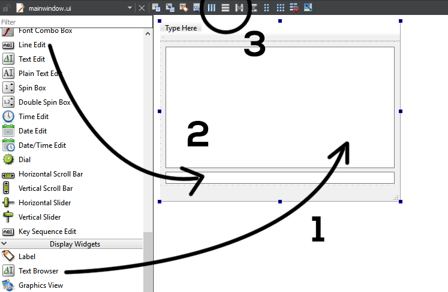
Task: Close the mainwindow.ui document
Action: (x=142, y=8)
